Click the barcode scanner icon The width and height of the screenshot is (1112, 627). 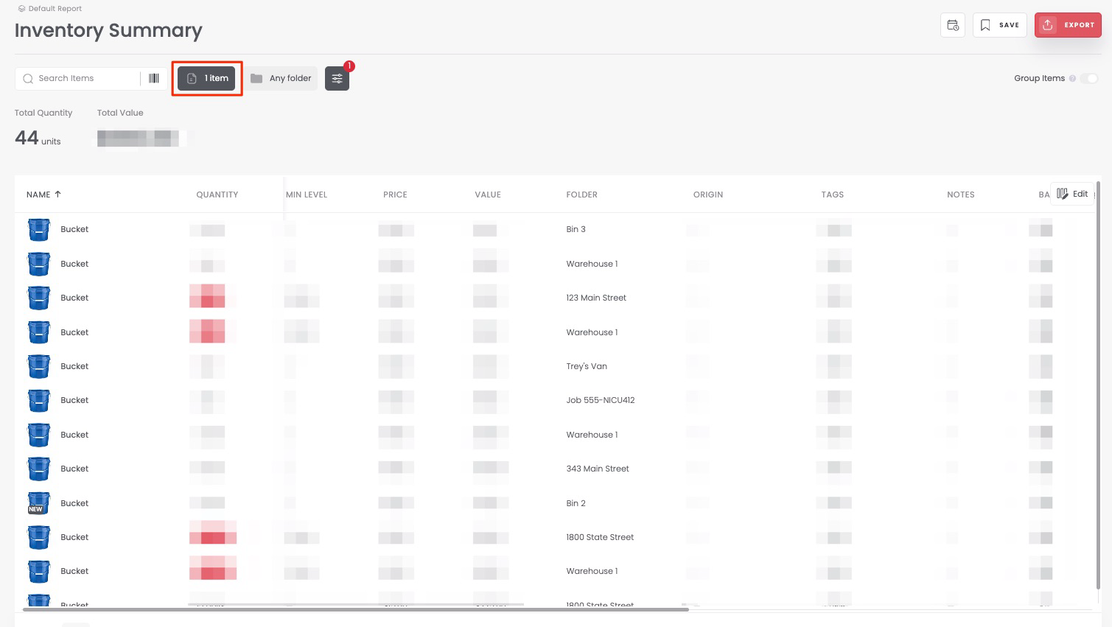pos(154,78)
